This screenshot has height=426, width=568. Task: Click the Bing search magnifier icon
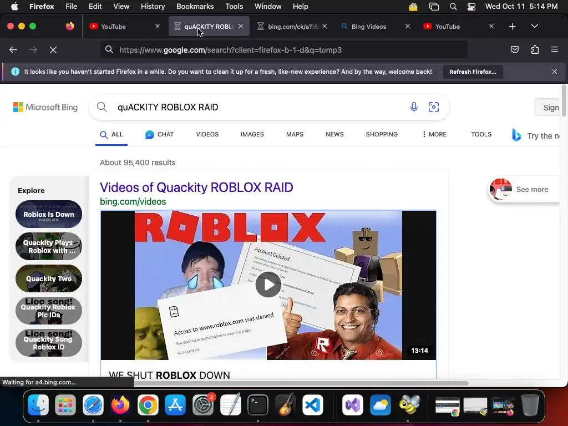[102, 107]
